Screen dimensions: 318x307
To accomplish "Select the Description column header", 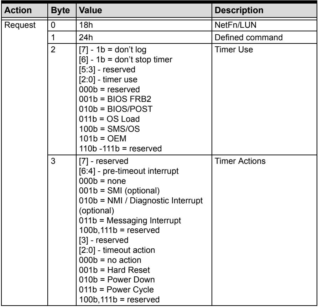I will point(239,10).
